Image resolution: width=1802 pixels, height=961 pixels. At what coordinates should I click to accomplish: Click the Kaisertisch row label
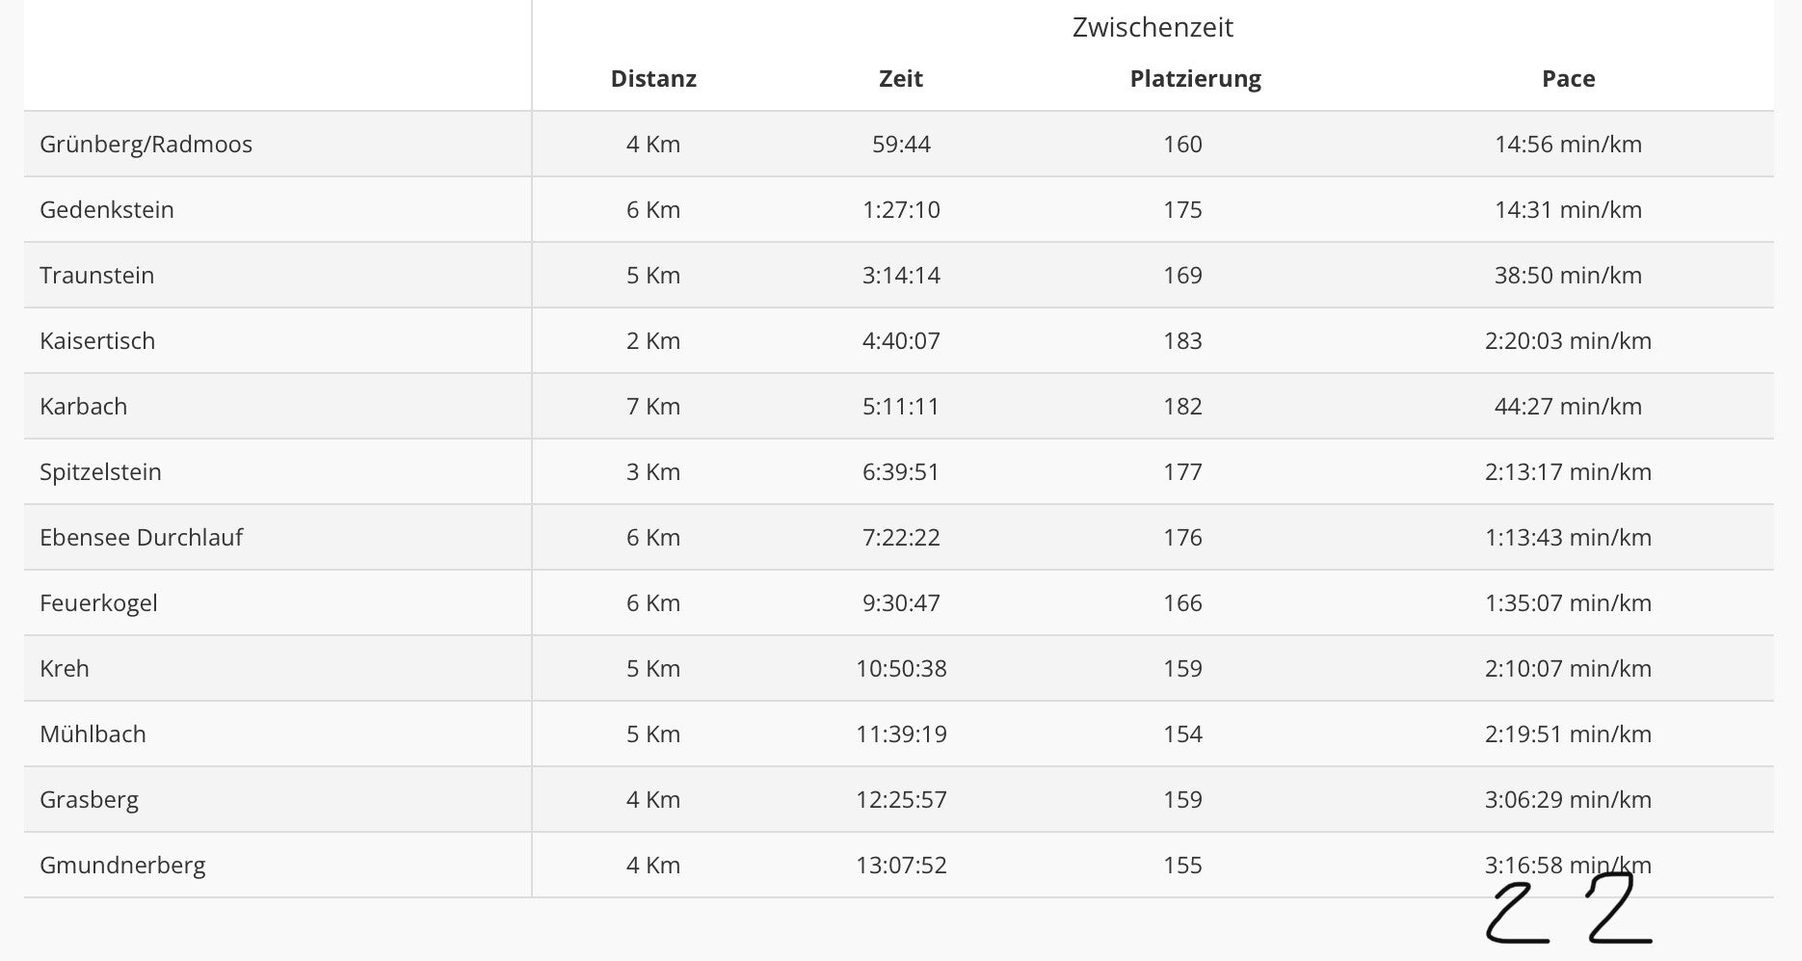click(97, 341)
